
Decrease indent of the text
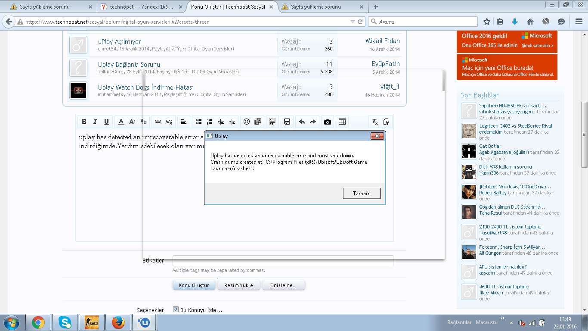click(x=221, y=122)
